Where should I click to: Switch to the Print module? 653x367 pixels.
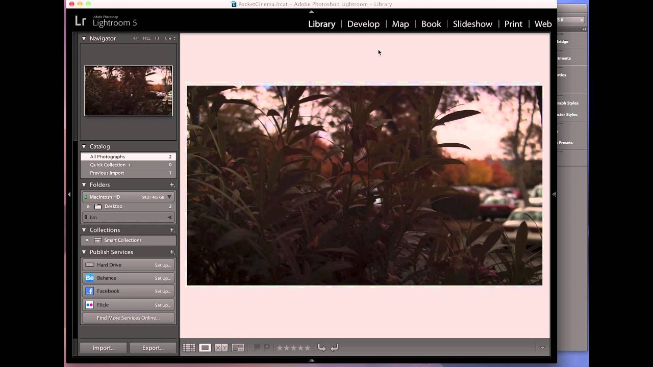point(513,24)
